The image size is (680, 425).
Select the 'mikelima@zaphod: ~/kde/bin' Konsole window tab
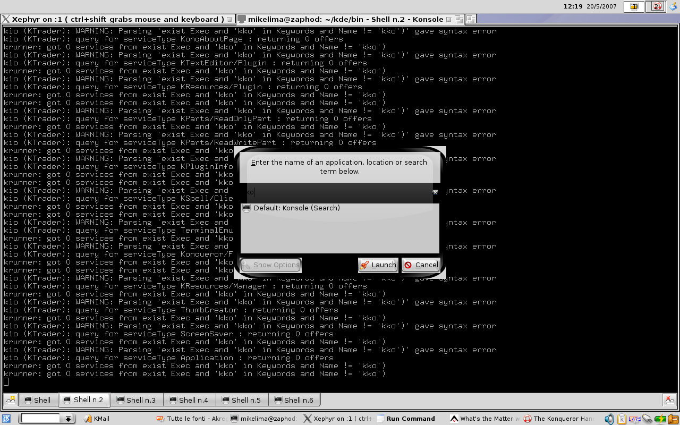click(x=350, y=19)
